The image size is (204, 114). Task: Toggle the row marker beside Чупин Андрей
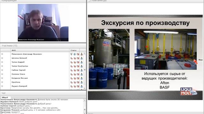(x=2, y=62)
